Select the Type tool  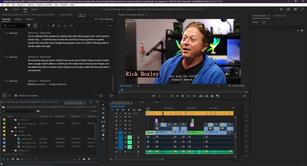click(x=103, y=139)
